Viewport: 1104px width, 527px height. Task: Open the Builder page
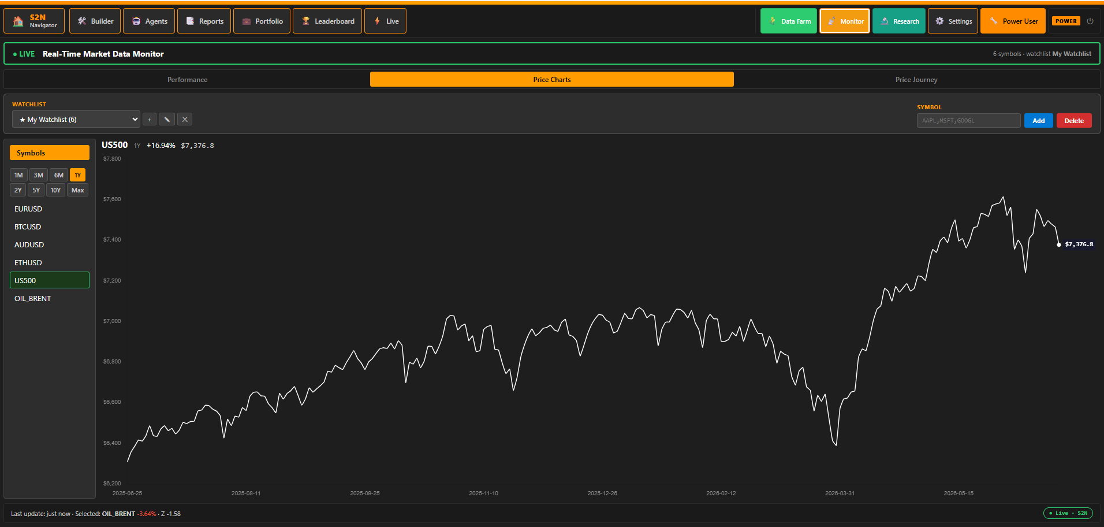pos(95,21)
